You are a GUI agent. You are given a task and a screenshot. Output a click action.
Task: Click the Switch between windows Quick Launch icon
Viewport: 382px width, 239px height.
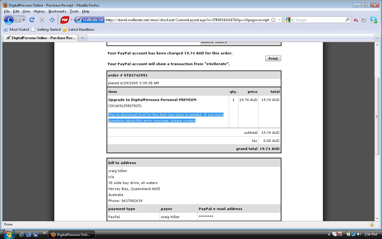pyautogui.click(x=36, y=235)
